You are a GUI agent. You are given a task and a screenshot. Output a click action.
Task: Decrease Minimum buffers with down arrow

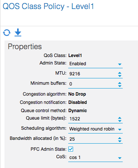(x=120, y=86)
